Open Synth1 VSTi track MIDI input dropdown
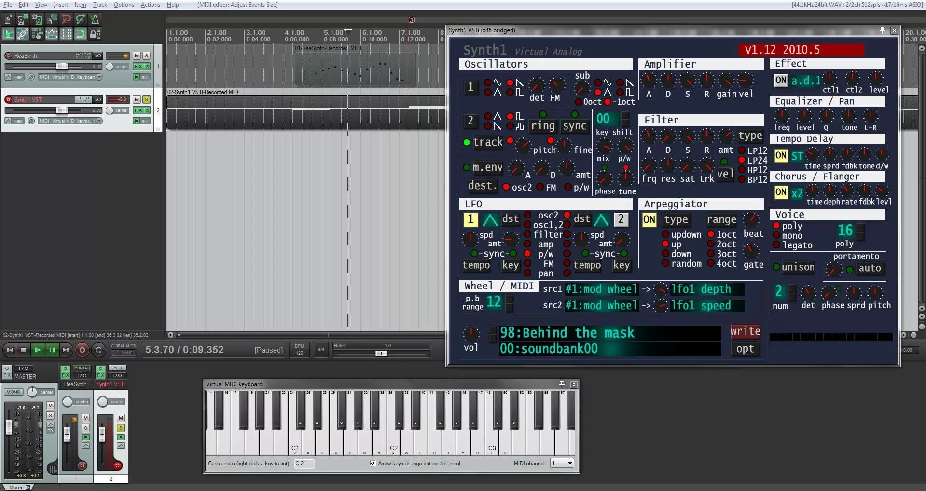 (x=70, y=121)
